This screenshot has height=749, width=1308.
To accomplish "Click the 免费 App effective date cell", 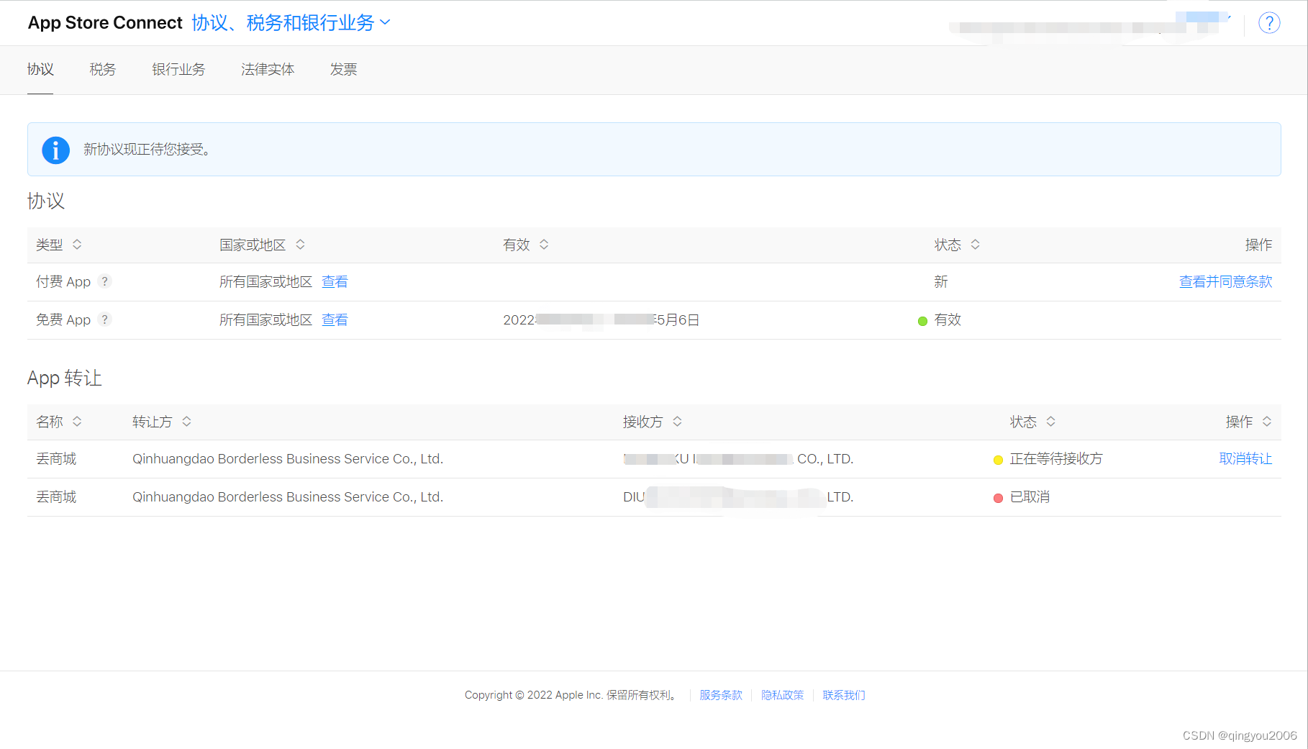I will 601,319.
